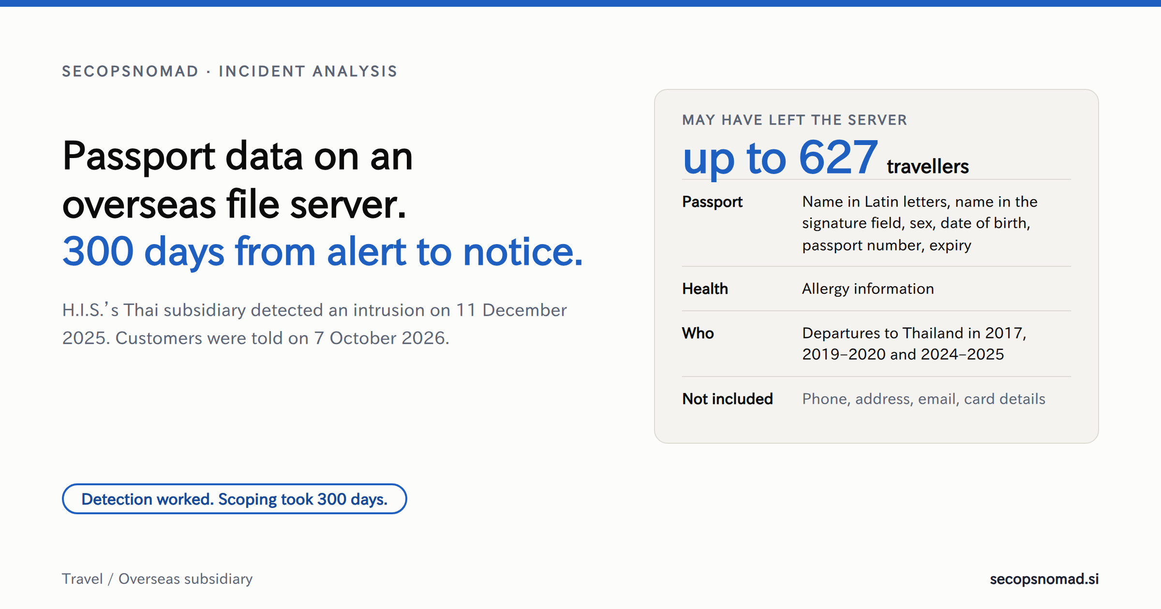The image size is (1161, 609).
Task: Click the paragraph about H.I.S.'s Thai subsidiary
Action: (314, 324)
